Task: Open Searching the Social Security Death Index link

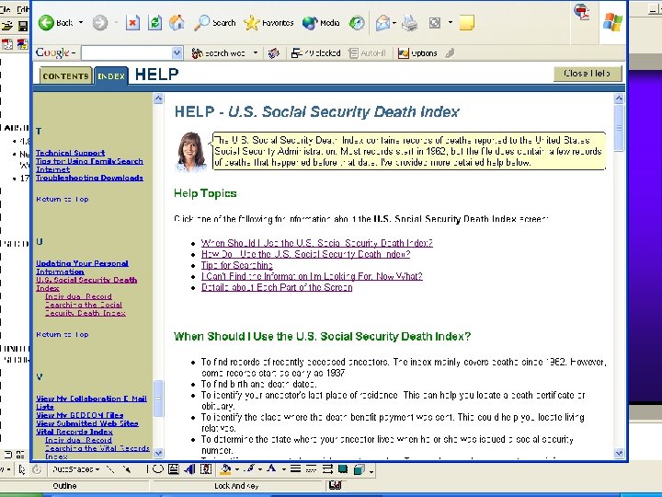Action: point(86,309)
